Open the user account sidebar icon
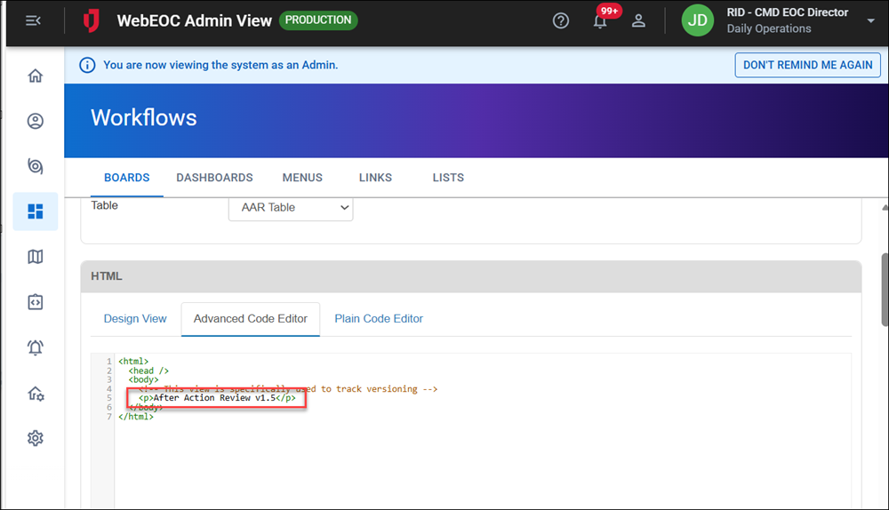This screenshot has height=510, width=889. click(36, 121)
